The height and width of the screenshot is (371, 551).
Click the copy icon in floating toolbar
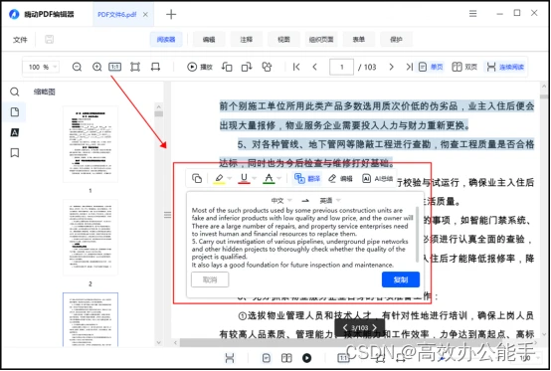(x=197, y=178)
